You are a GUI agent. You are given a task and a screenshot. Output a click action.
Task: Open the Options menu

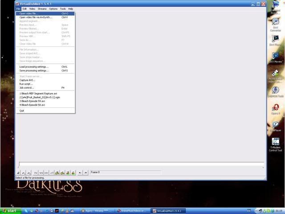[53, 9]
